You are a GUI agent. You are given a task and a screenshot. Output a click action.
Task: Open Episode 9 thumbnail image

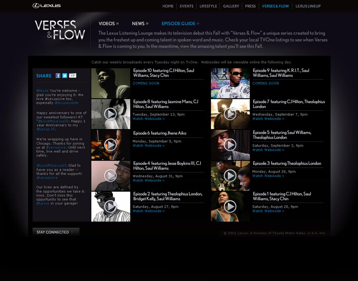click(x=230, y=83)
